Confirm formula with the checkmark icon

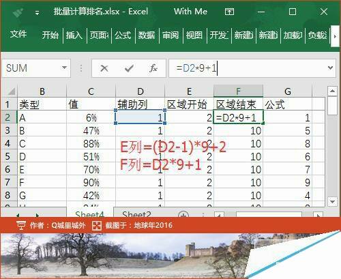129,68
